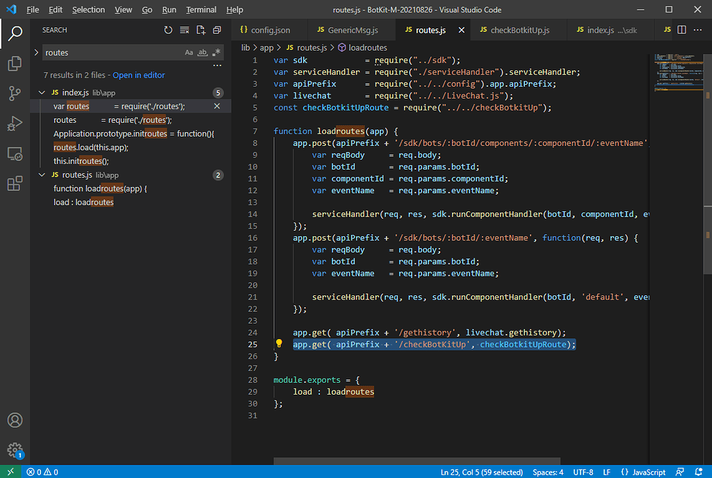Open the notifications bell in status bar

coord(699,472)
